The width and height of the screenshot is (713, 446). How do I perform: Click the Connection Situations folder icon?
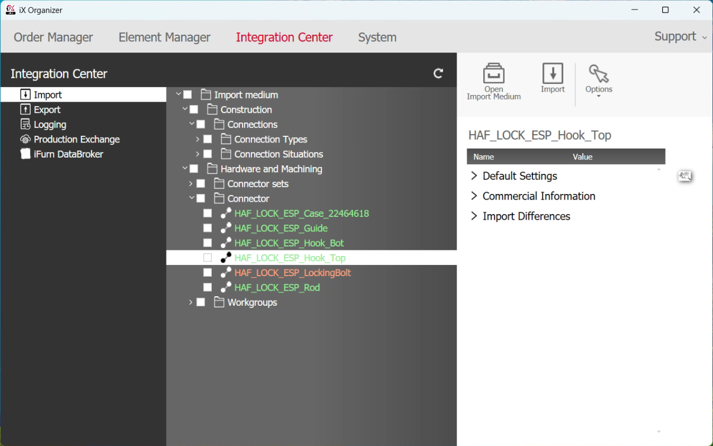click(226, 154)
